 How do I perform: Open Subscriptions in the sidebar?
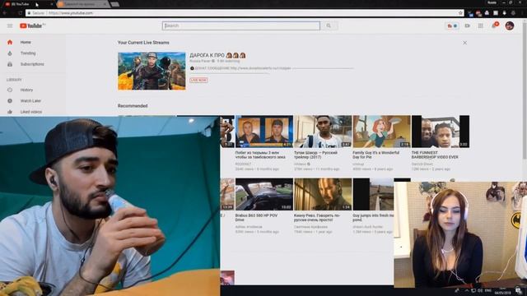click(x=33, y=64)
